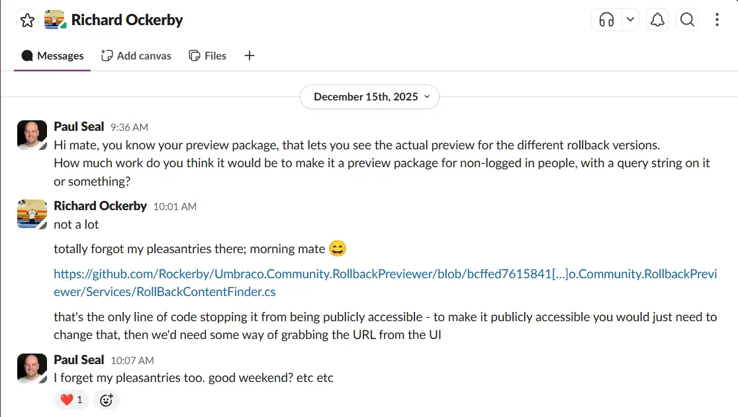This screenshot has width=738, height=417.
Task: Switch to the Messages tab
Action: [x=52, y=56]
